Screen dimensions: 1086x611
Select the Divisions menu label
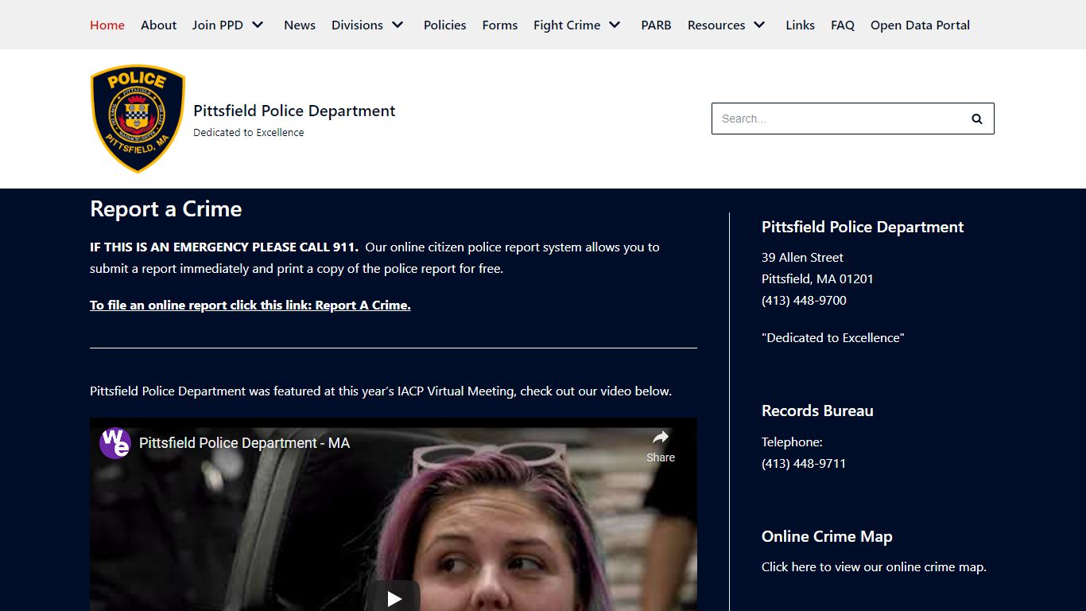pyautogui.click(x=357, y=25)
